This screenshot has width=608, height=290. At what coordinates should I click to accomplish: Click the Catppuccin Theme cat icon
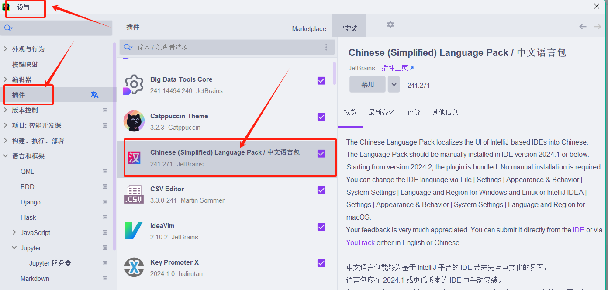[x=134, y=121]
